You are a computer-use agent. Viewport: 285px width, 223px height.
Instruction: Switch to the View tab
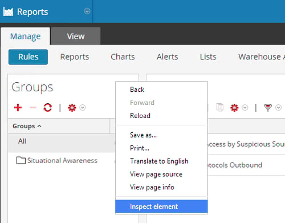coord(76,36)
